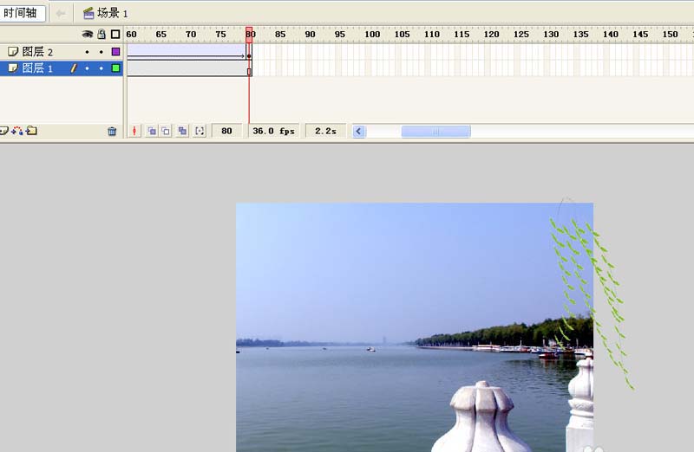
Task: Click the back arrow beside 场景 1
Action: click(x=61, y=14)
